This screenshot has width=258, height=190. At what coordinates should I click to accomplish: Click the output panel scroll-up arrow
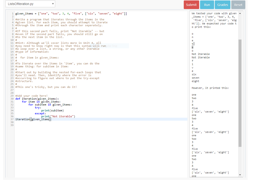(240, 13)
